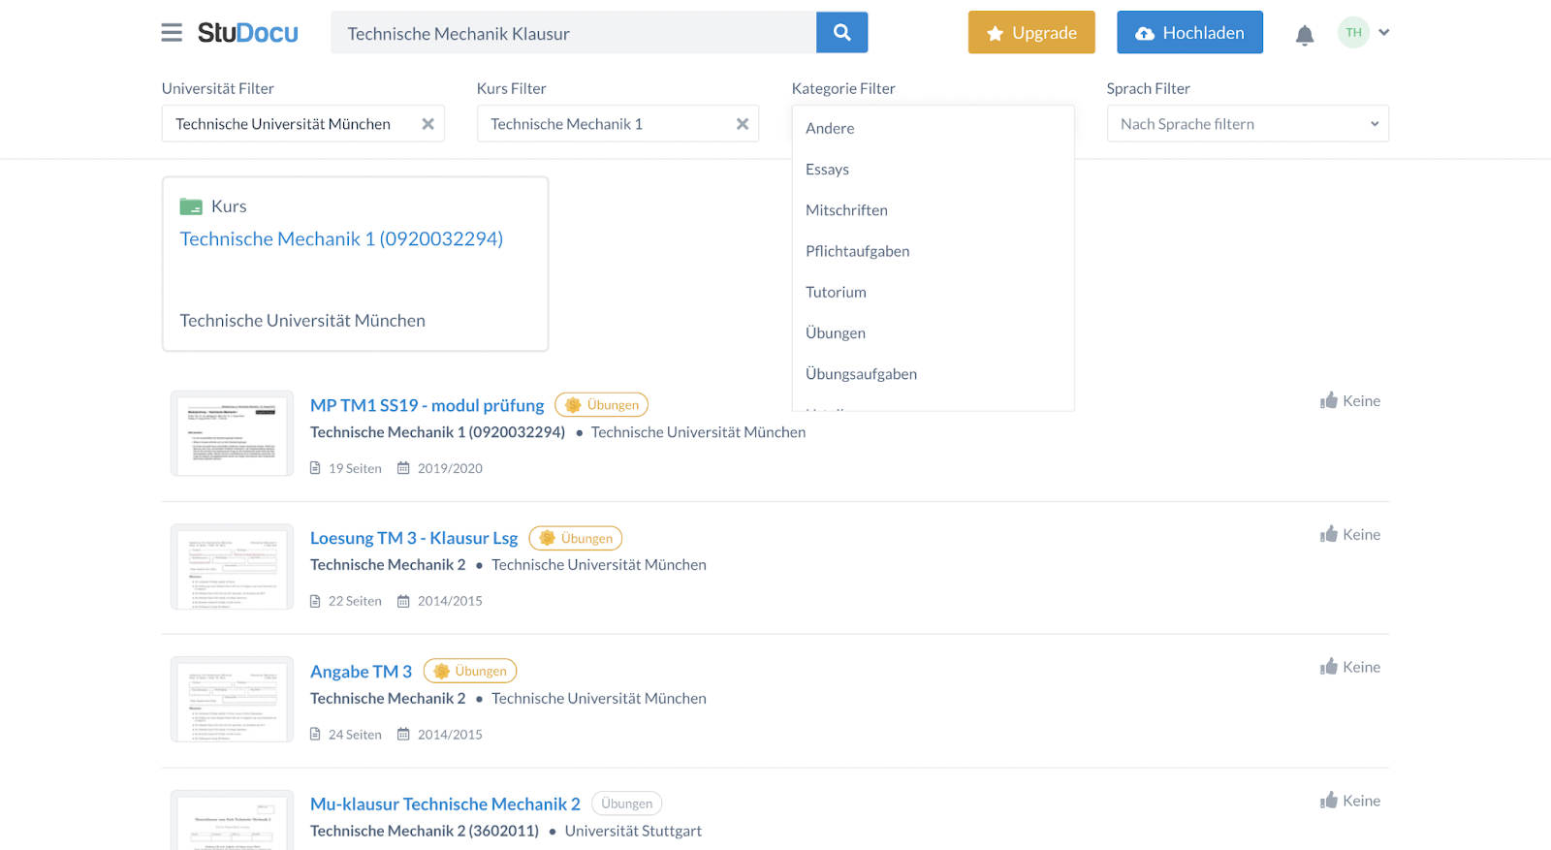Viewport: 1551px width, 850px height.
Task: Open course Technische Mechanik 1 (0920032294)
Action: coord(341,238)
